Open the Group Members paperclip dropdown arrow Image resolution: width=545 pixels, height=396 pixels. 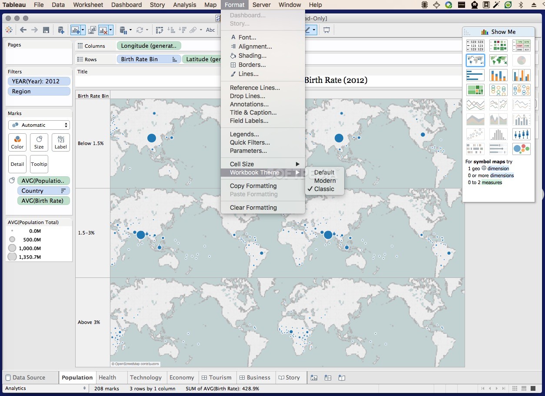pos(201,30)
